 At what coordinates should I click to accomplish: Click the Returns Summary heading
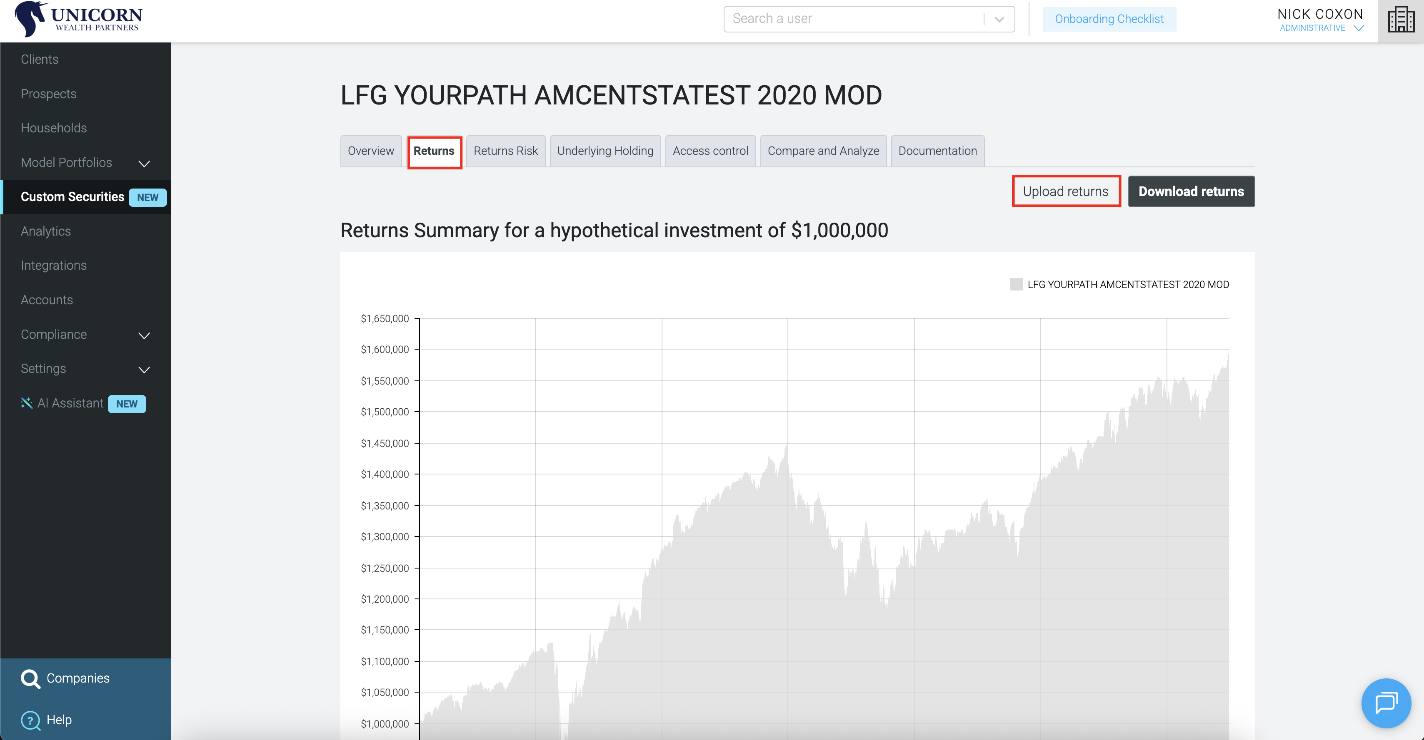click(x=614, y=230)
